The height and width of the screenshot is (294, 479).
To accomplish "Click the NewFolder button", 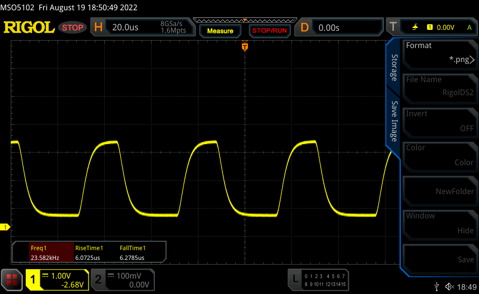I will 439,191.
